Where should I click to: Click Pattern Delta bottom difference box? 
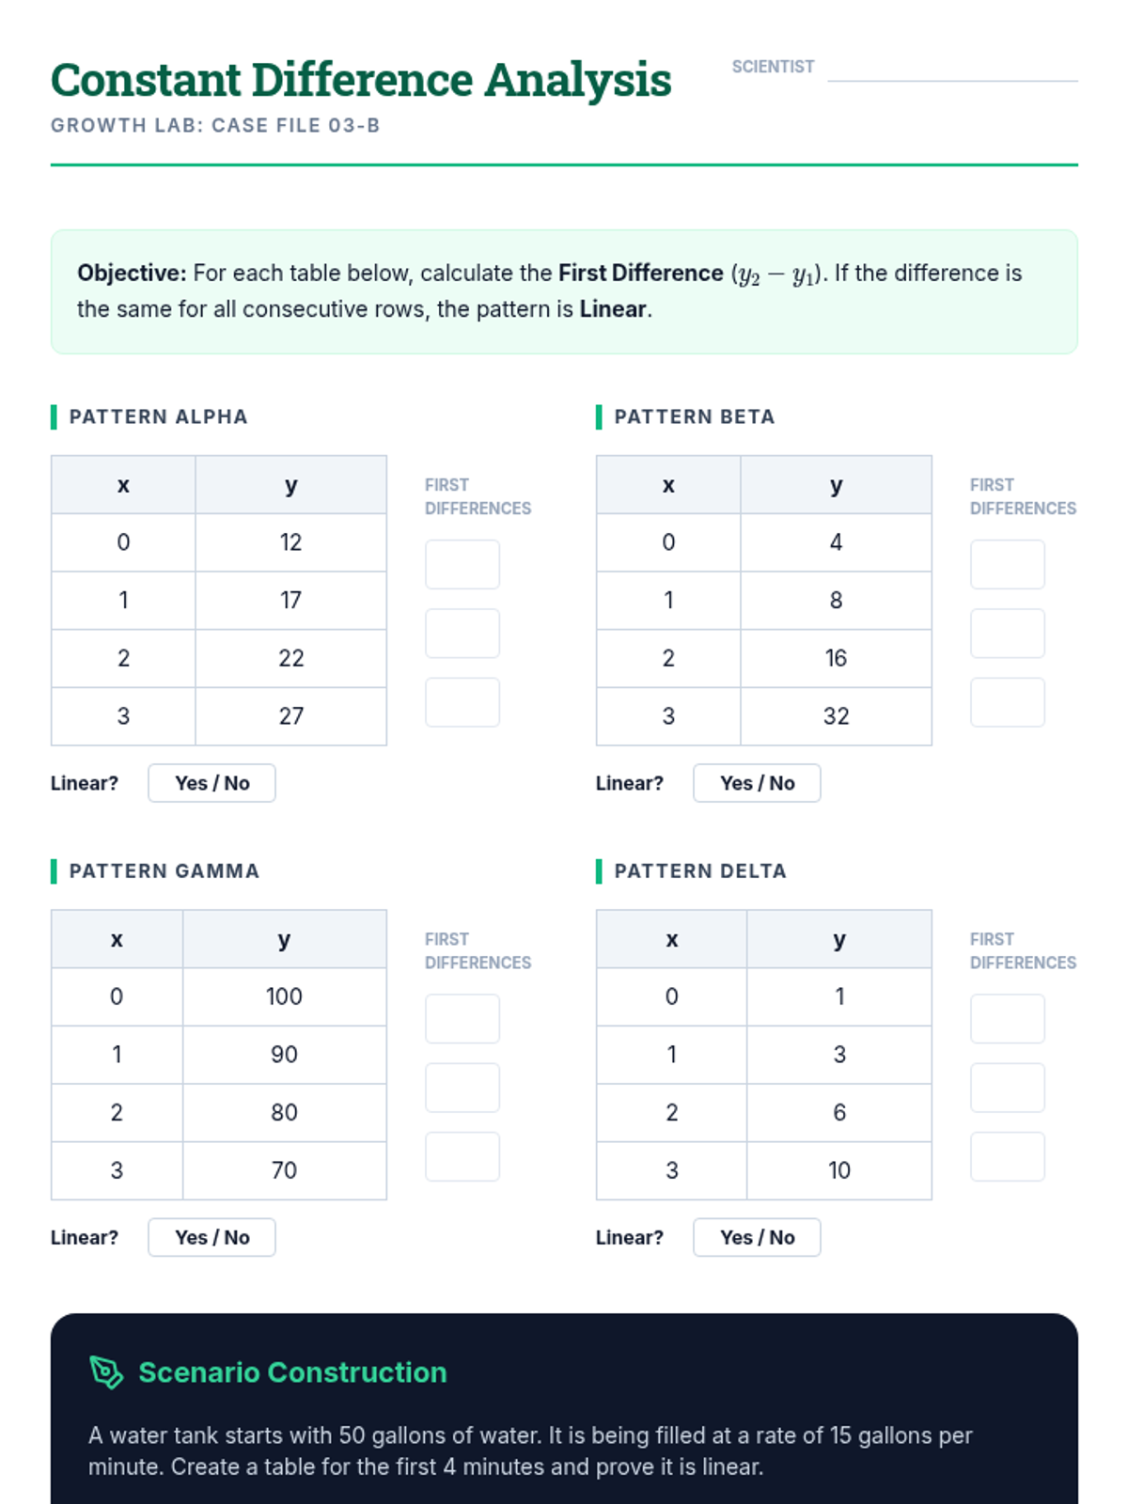(x=1007, y=1156)
